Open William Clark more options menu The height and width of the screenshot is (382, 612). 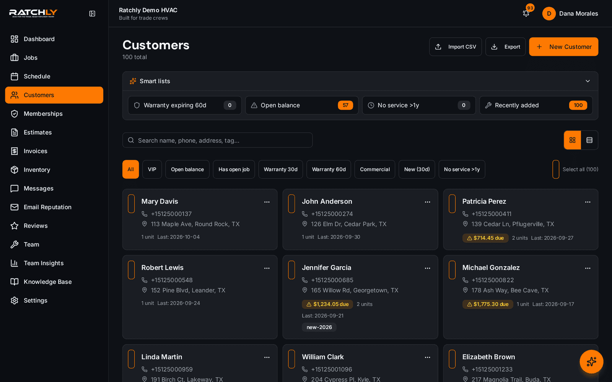pyautogui.click(x=428, y=358)
